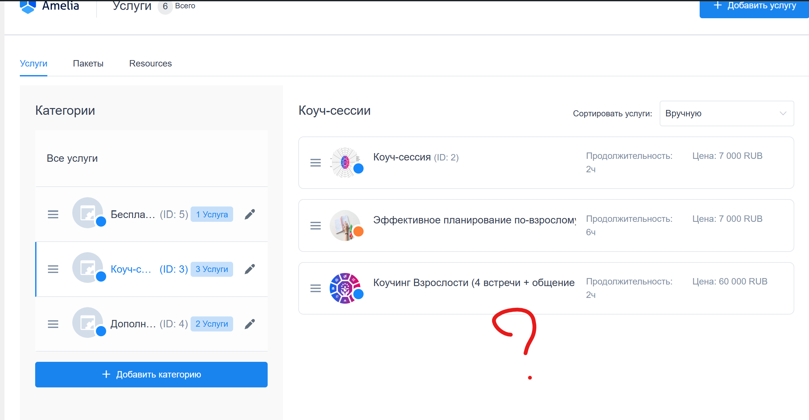The height and width of the screenshot is (420, 809).
Task: Switch to the Пакеты tab
Action: (88, 64)
